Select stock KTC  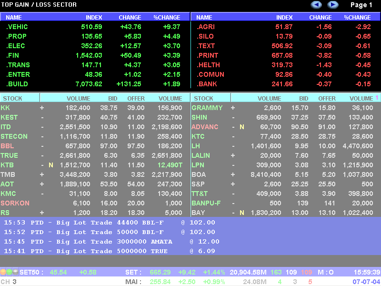198,136
